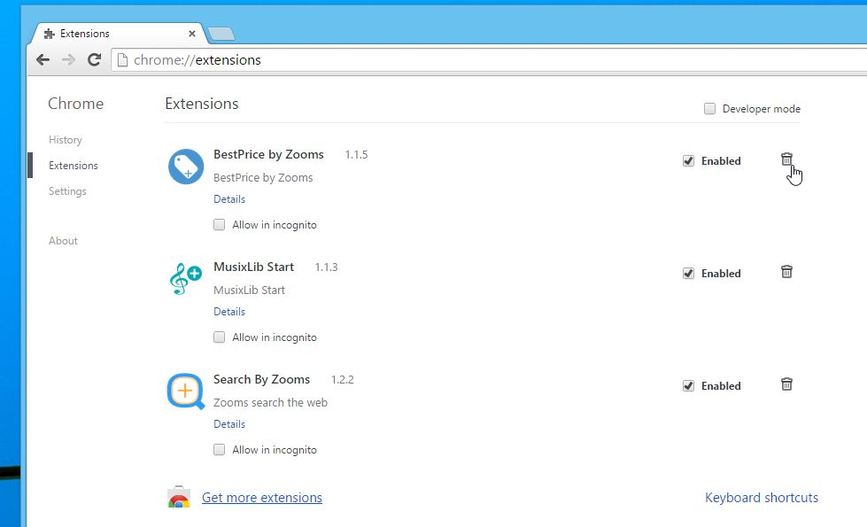Click the Chrome Web Store icon
The height and width of the screenshot is (527, 867).
tap(179, 497)
